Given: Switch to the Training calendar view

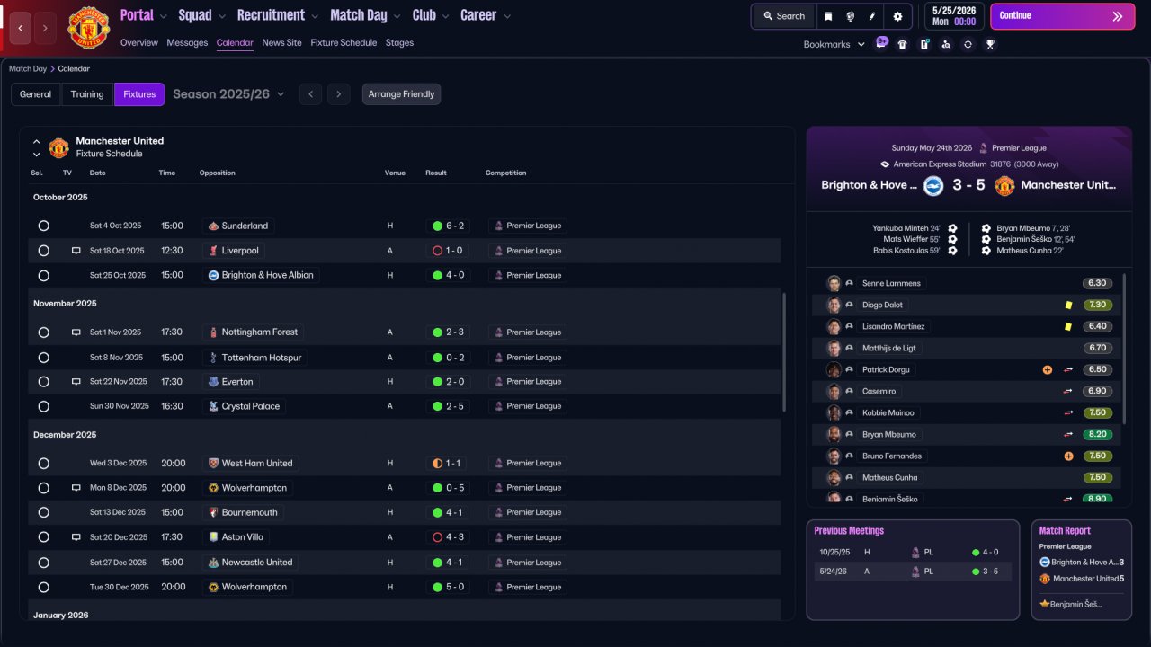Looking at the screenshot, I should (87, 94).
